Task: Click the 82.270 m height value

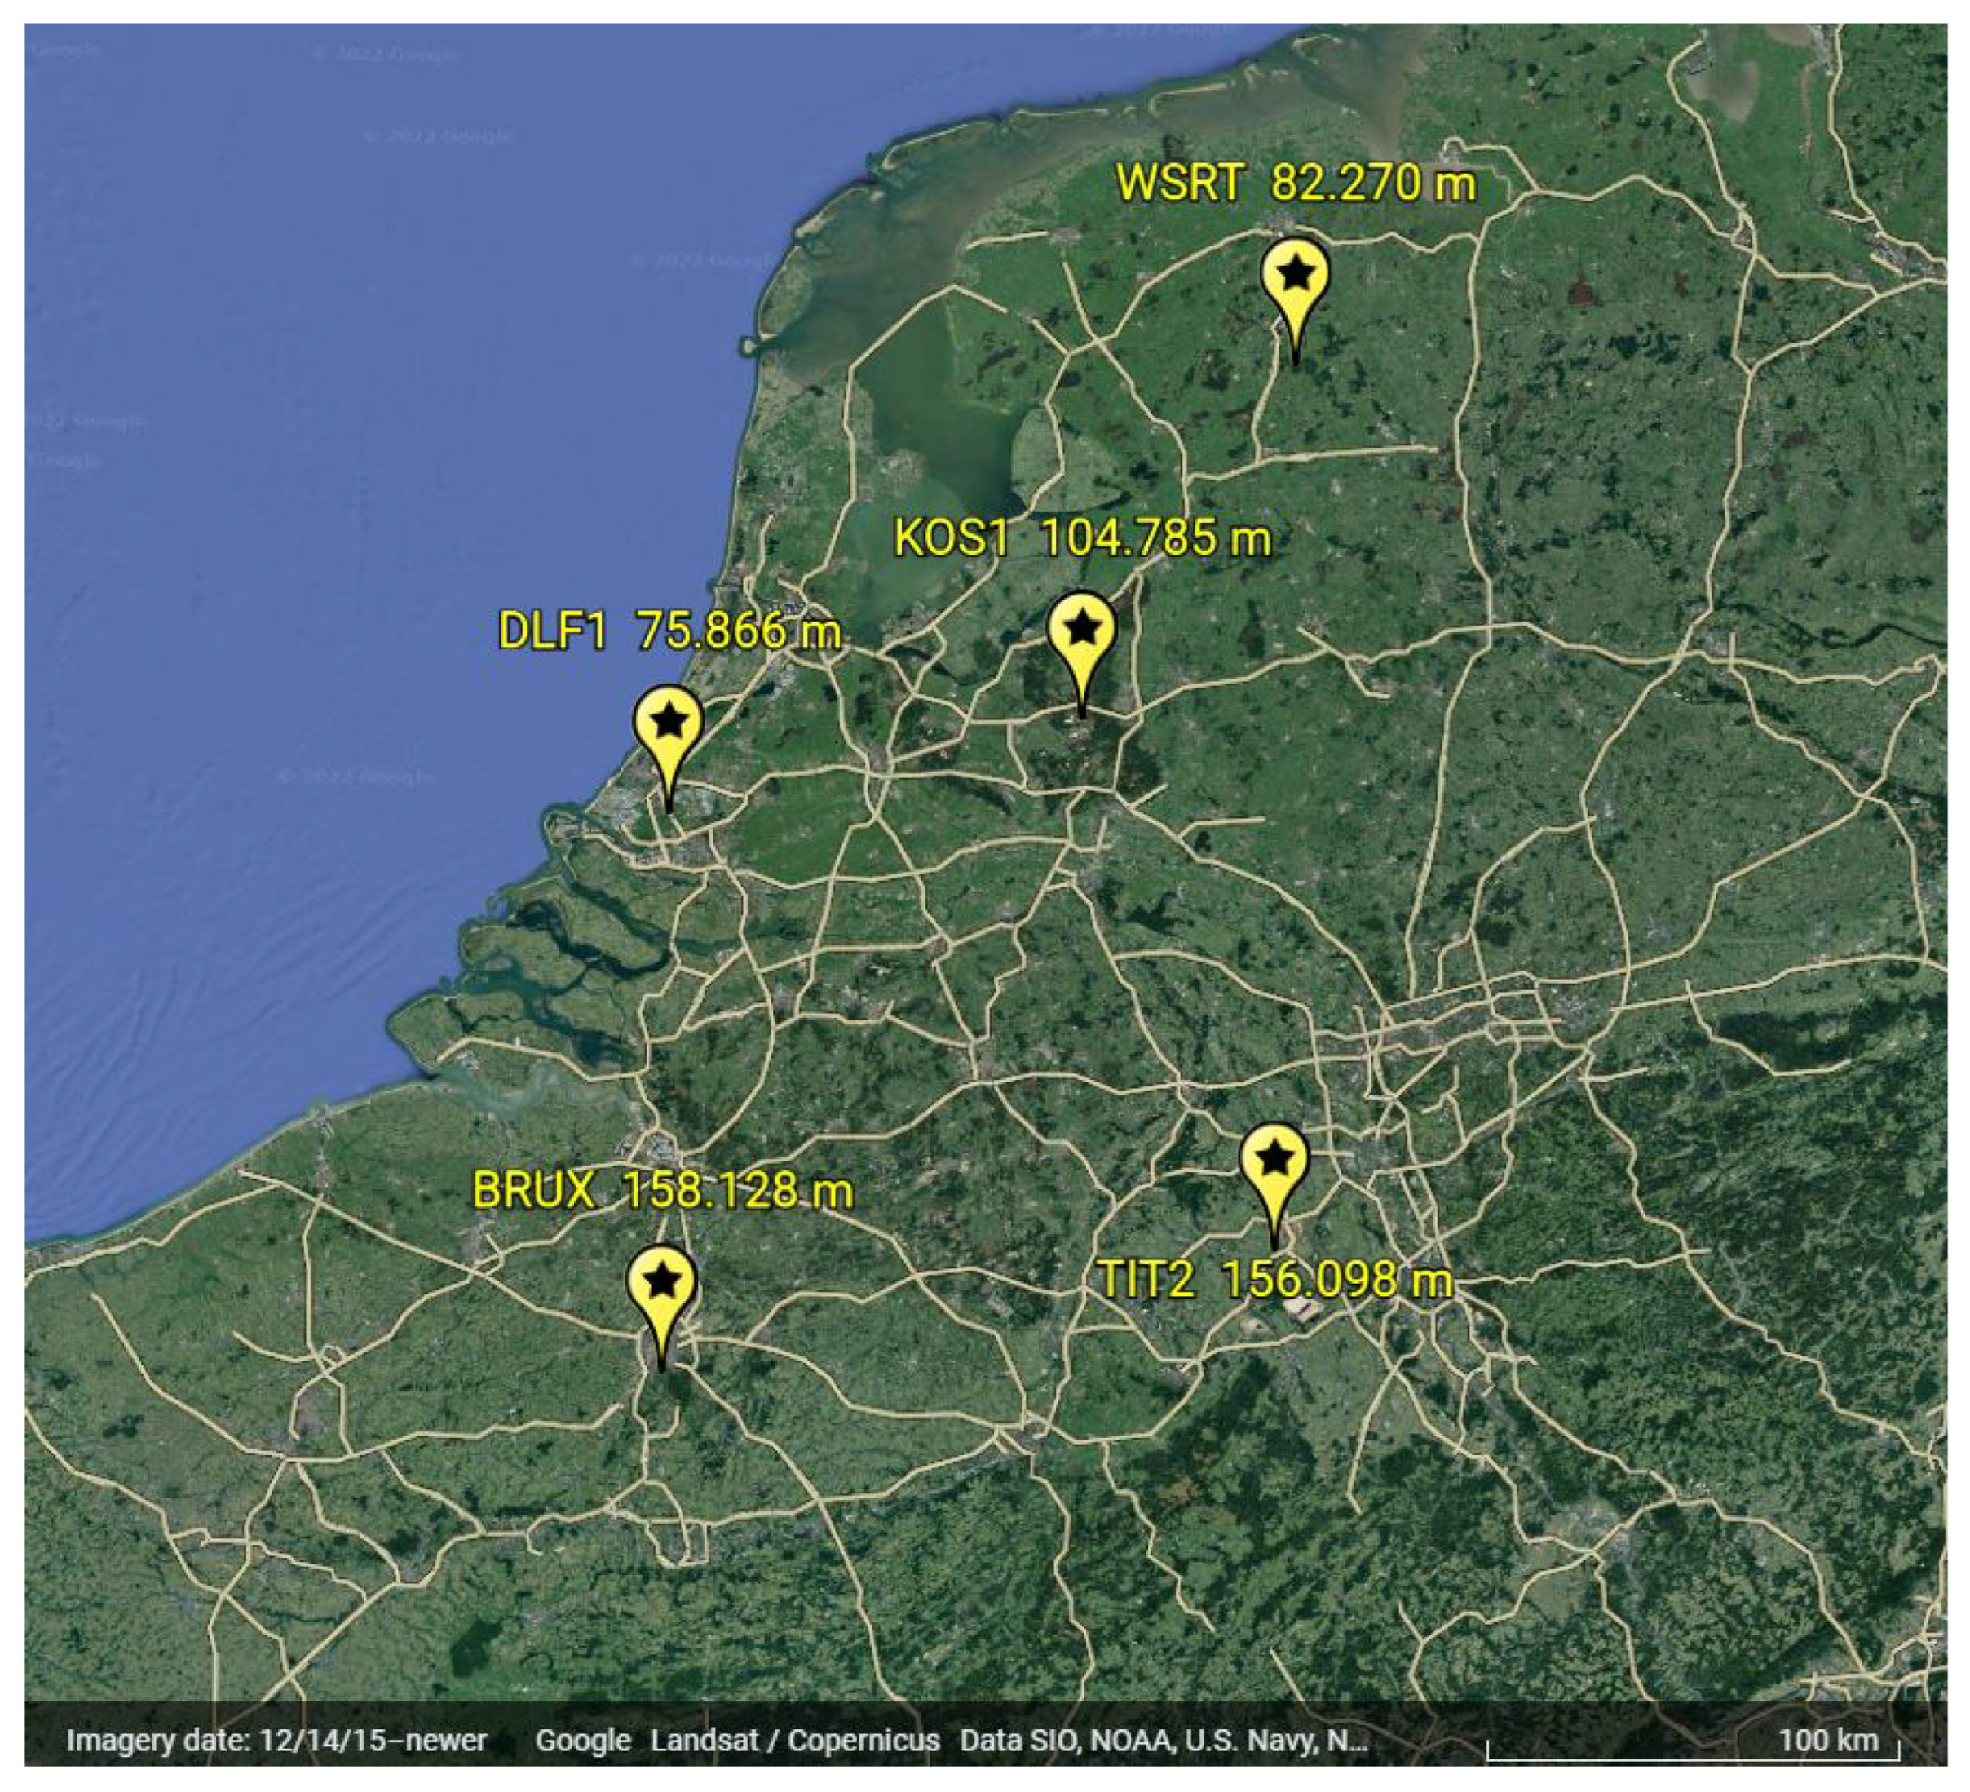Action: 1373,183
